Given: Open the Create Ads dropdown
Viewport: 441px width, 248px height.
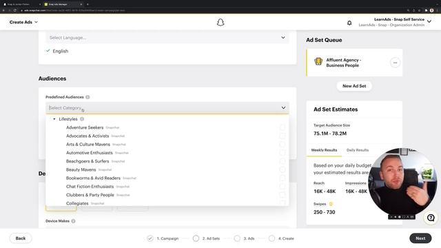Looking at the screenshot, I should tap(23, 22).
